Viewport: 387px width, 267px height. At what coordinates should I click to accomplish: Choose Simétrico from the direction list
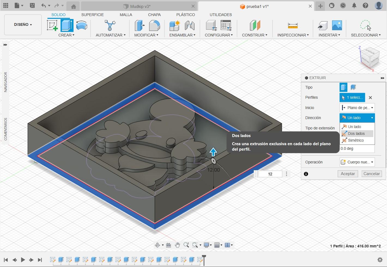(x=356, y=140)
